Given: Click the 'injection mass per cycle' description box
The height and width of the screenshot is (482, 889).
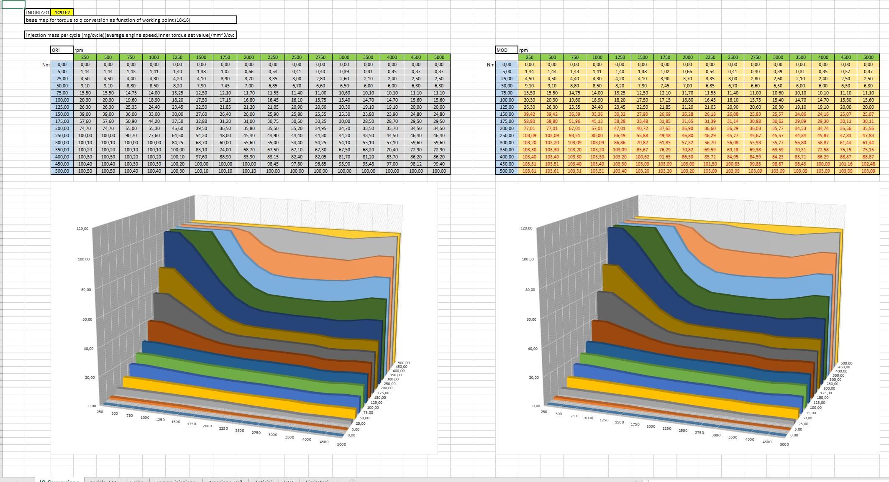Looking at the screenshot, I should 131,35.
